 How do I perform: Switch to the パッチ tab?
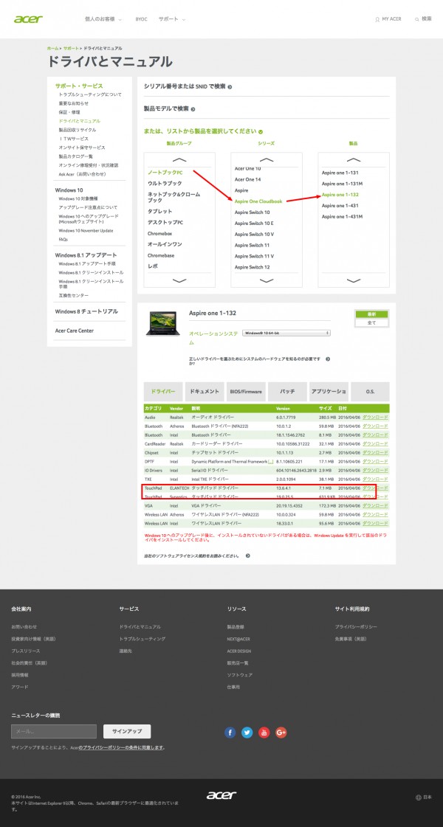(287, 391)
